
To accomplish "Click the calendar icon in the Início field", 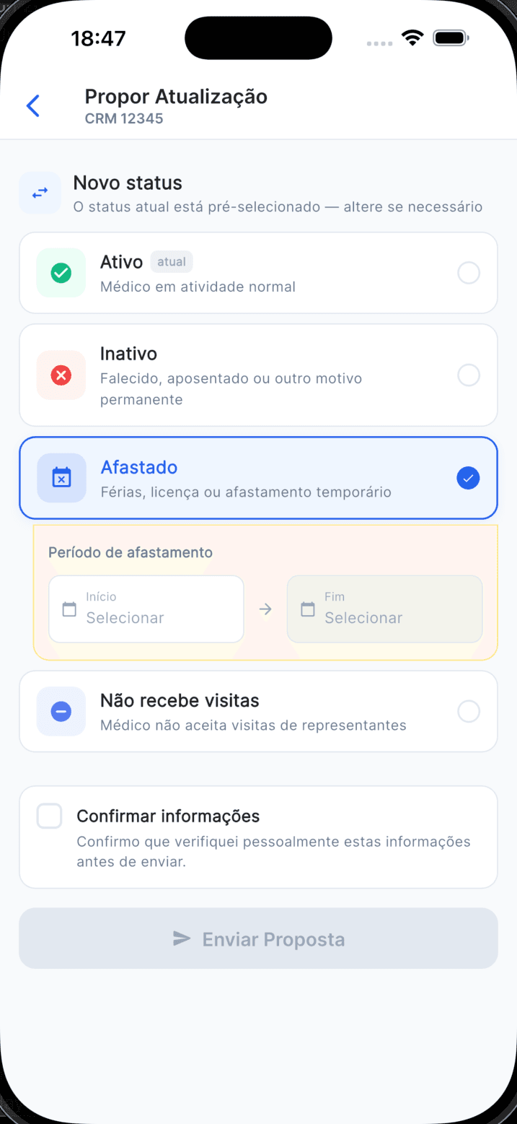I will tap(69, 609).
